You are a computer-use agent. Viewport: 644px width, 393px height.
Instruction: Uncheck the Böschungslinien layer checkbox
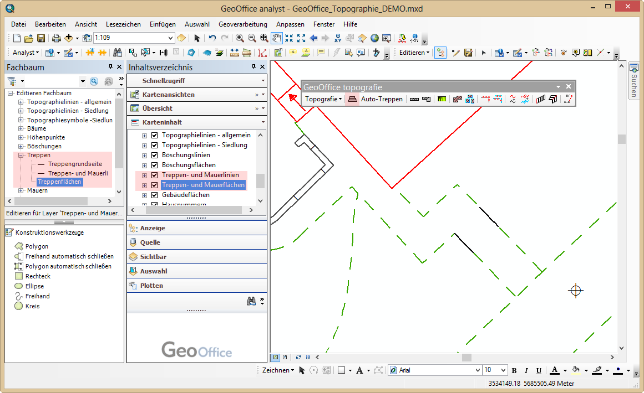pos(155,155)
